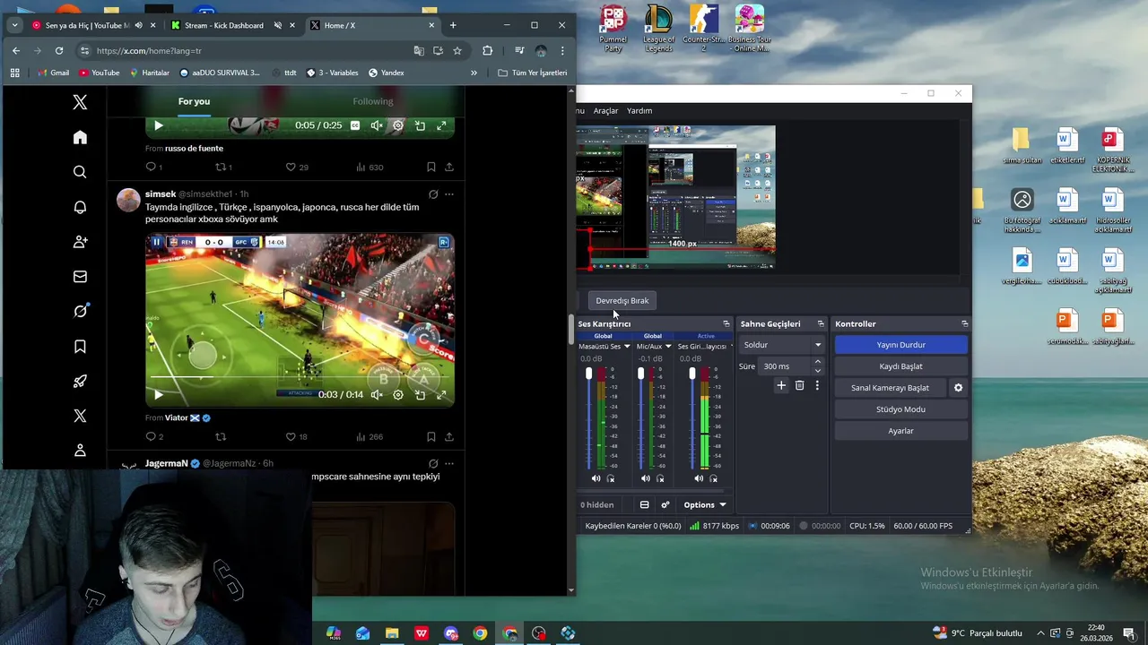Click Kaydı Başlat button
Screen dimensions: 1148x645
900,366
